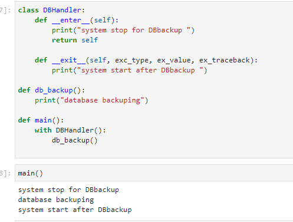Click the 'def __enter__(self):' line

[77, 20]
